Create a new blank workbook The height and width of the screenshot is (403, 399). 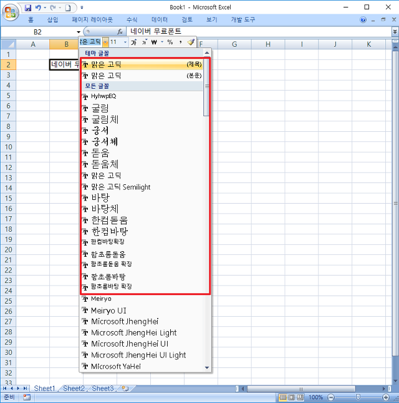68,7
